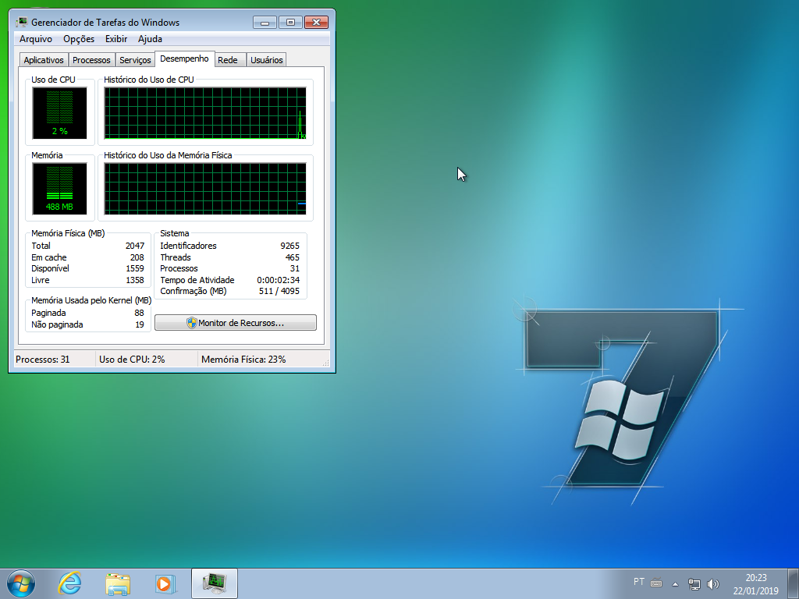Click the network icon in system tray

point(694,583)
